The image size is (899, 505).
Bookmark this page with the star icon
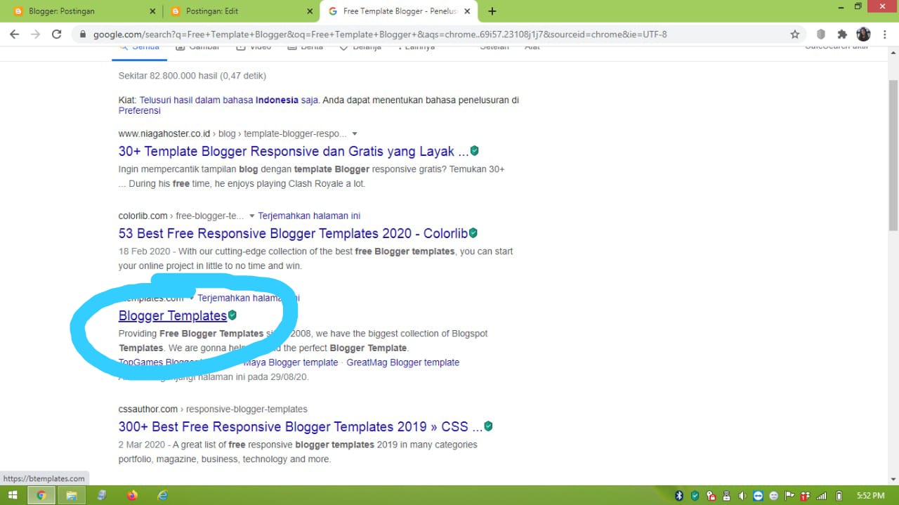[795, 34]
